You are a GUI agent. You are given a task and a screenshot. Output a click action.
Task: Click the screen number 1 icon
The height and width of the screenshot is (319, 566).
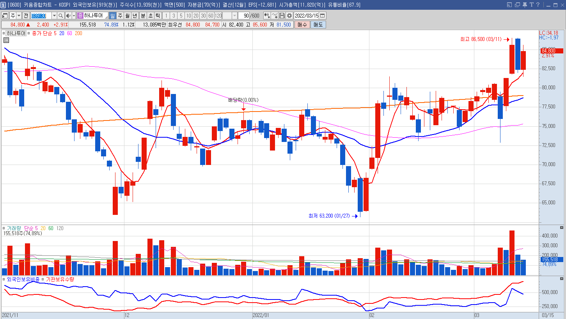click(x=4, y=5)
